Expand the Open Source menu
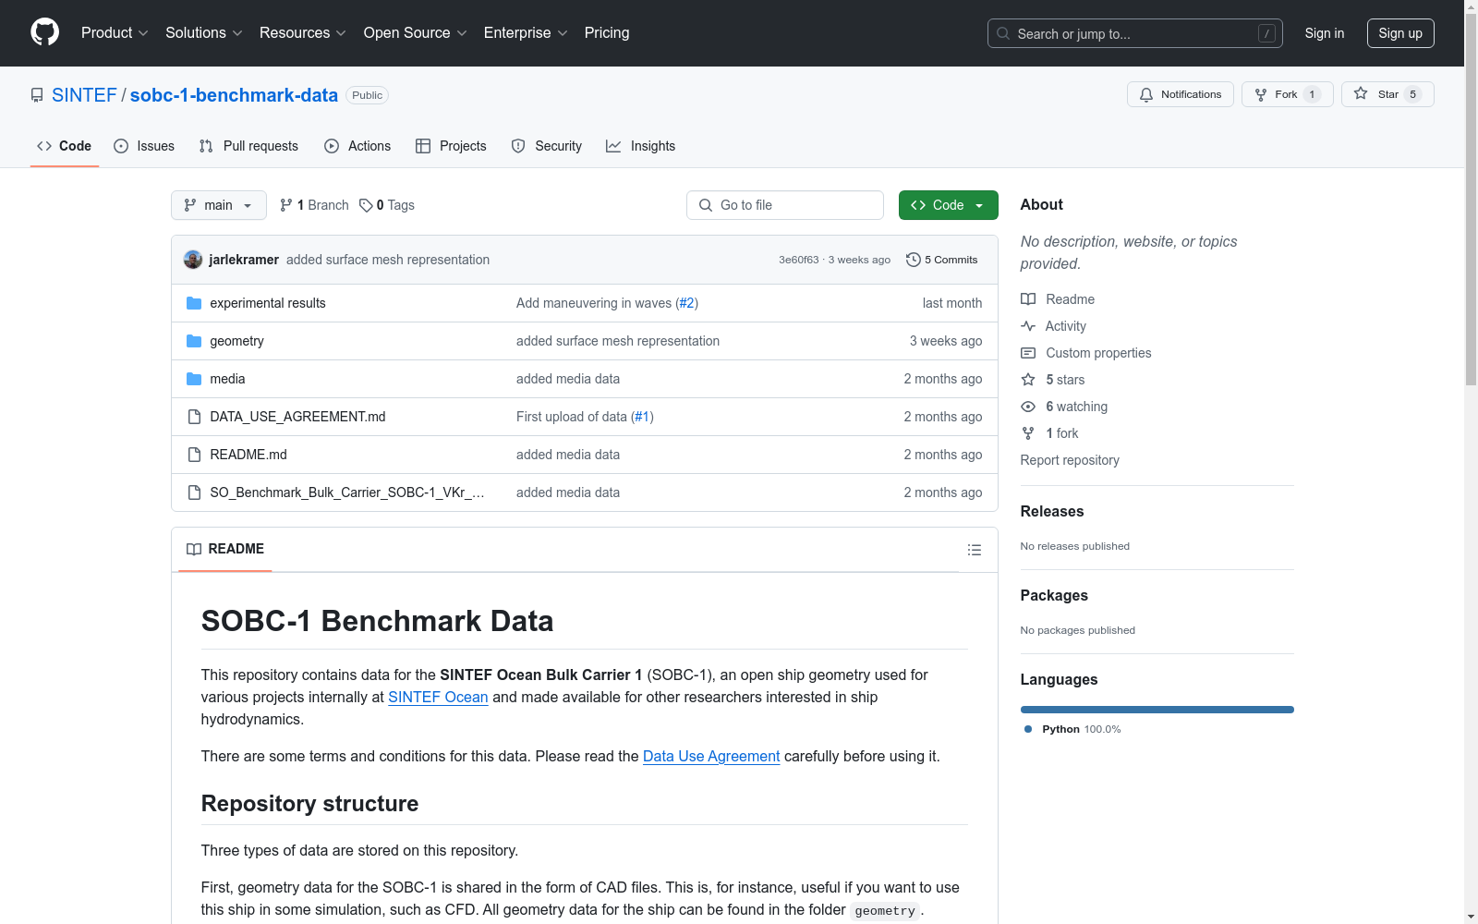Screen dimensions: 1478x924 pos(416,33)
